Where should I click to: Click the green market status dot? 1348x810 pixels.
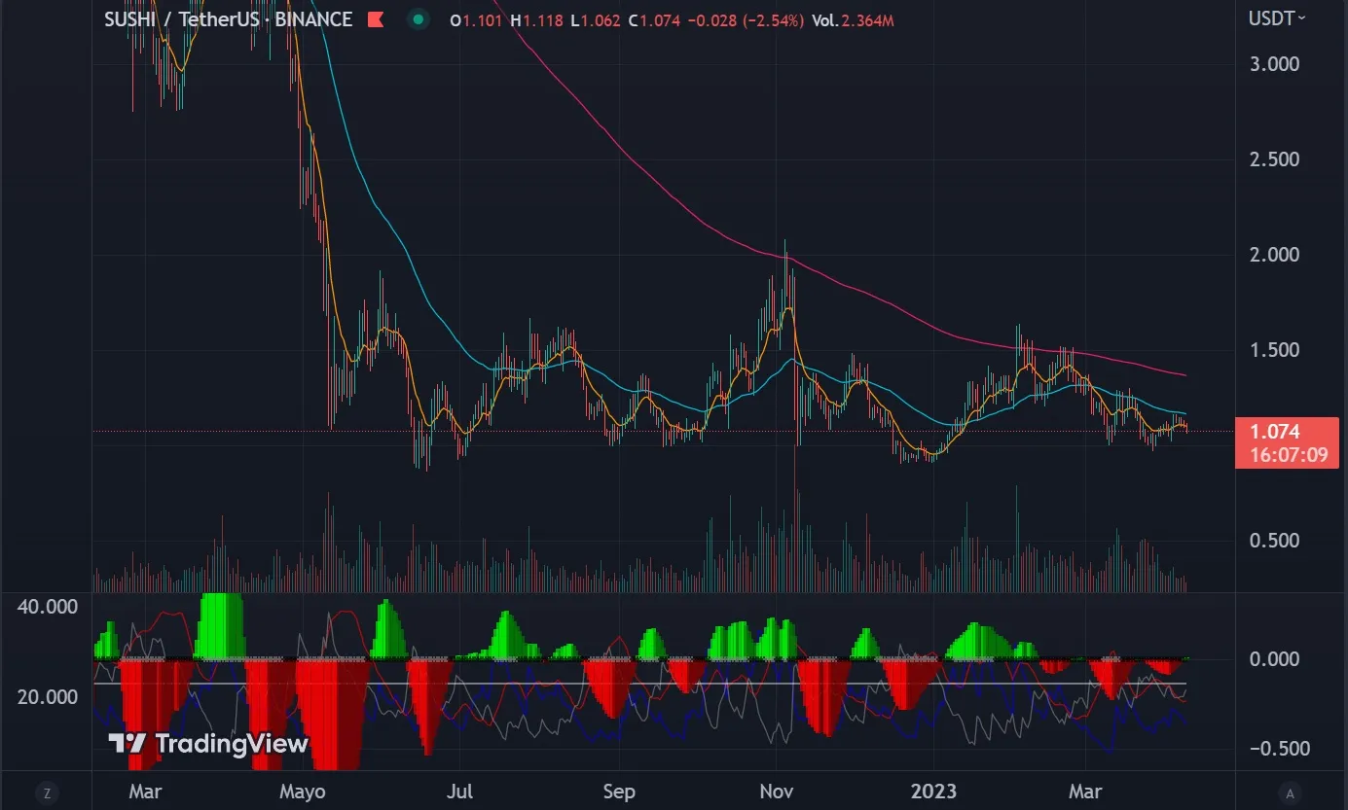pos(419,18)
